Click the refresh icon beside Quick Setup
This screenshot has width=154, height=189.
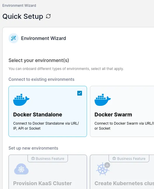click(48, 16)
